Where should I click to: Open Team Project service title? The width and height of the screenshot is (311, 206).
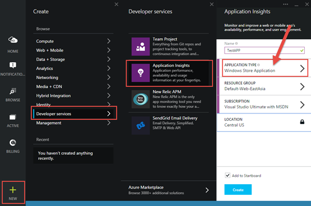[165, 39]
